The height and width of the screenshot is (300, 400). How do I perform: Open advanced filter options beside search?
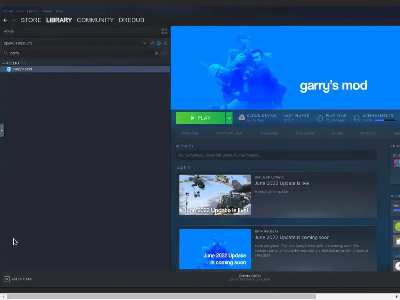click(164, 53)
